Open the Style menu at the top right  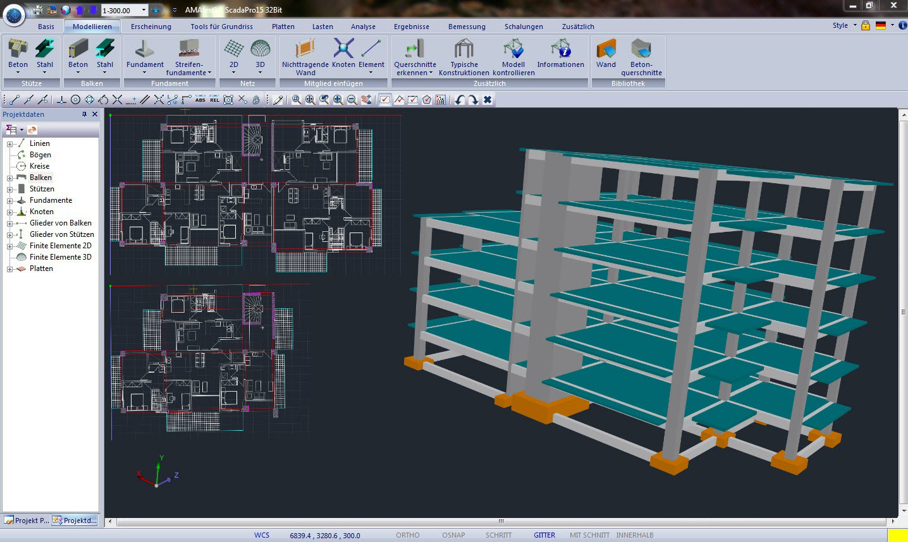pyautogui.click(x=844, y=25)
